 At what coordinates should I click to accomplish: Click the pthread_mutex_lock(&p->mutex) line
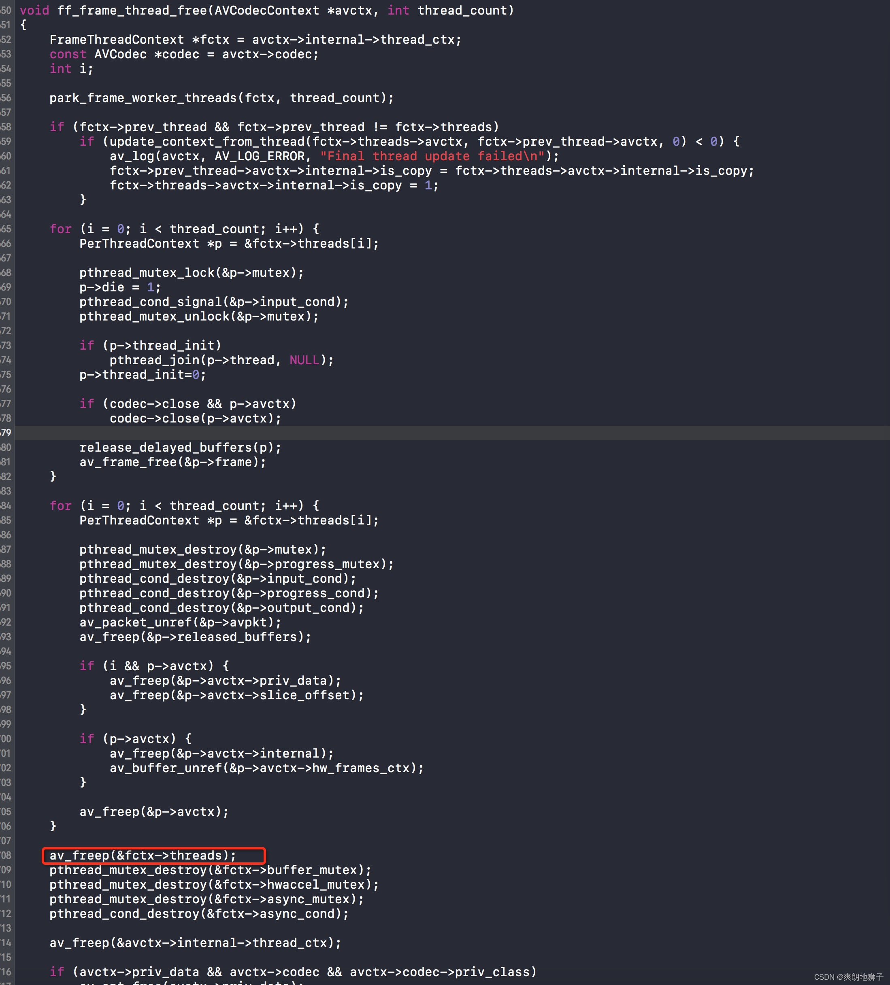click(x=192, y=273)
